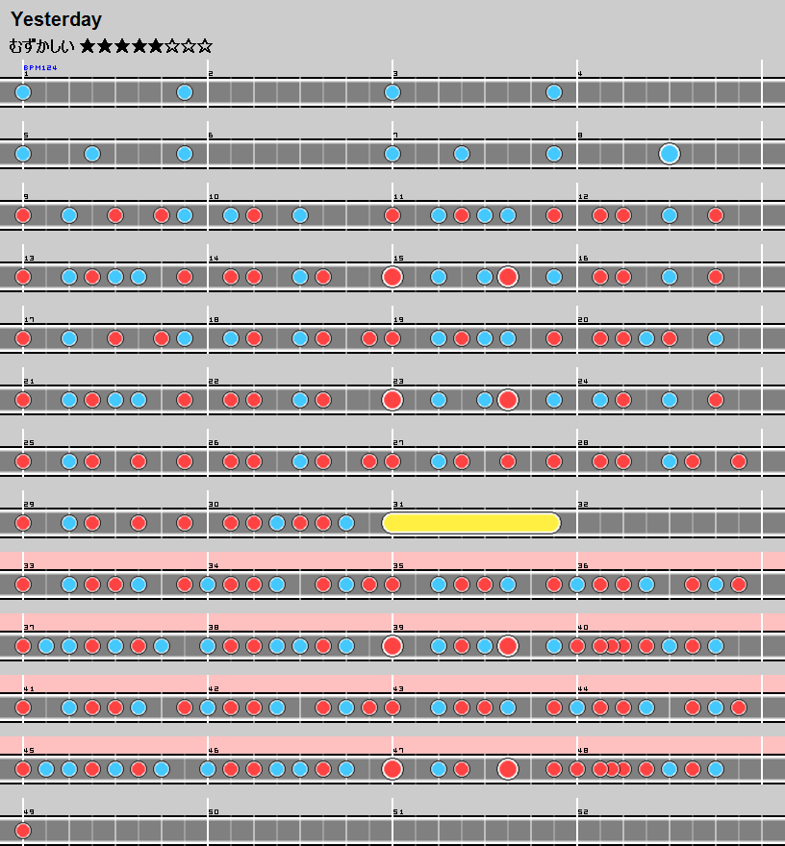Click the red note starting measure 33
This screenshot has width=785, height=846.
(x=23, y=585)
